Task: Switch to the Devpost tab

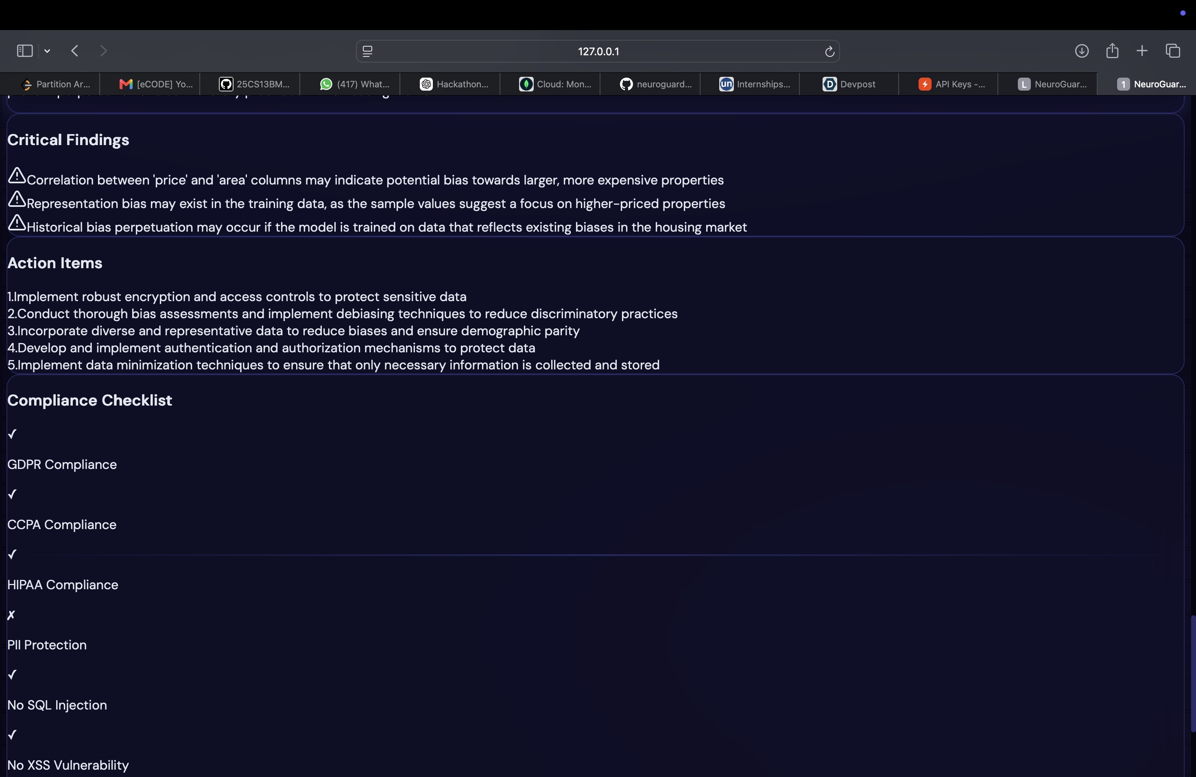Action: pos(849,85)
